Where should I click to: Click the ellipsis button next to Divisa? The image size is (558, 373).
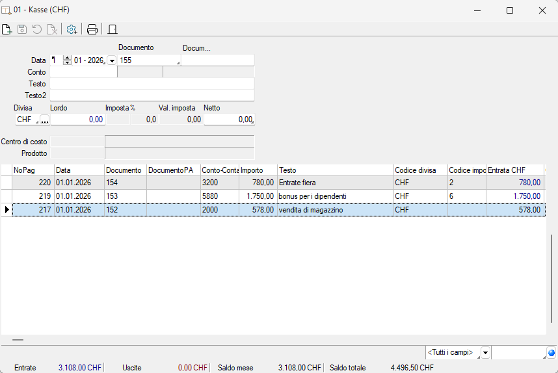tap(44, 120)
